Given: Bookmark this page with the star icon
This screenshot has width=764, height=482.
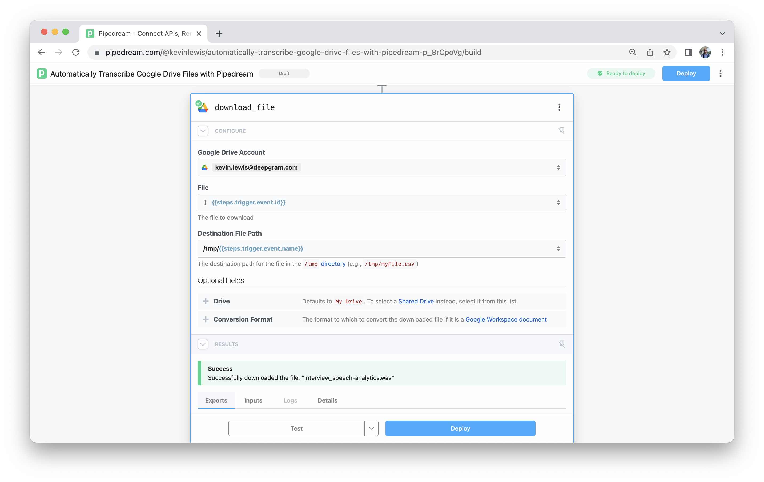Looking at the screenshot, I should coord(667,52).
